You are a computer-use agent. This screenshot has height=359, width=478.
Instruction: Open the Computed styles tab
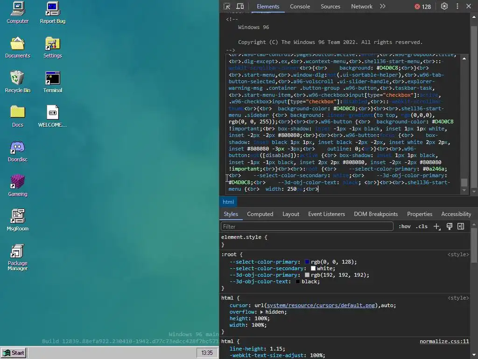[260, 214]
